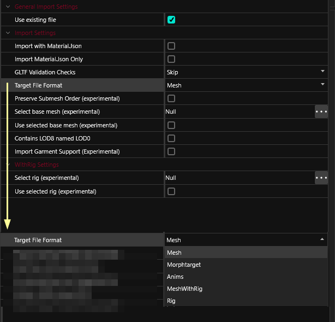Collapse the WithRig Settings section

pyautogui.click(x=8, y=165)
